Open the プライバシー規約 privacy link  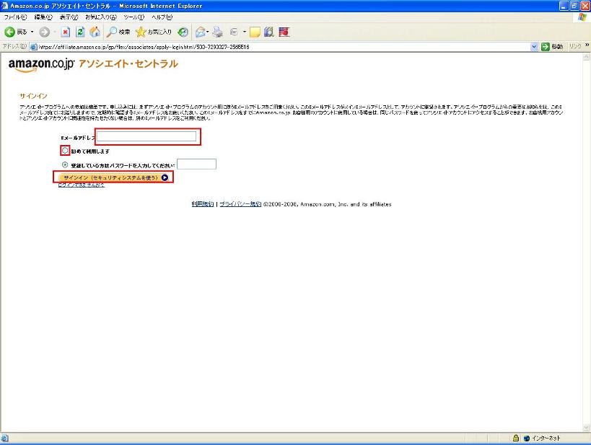pos(240,204)
